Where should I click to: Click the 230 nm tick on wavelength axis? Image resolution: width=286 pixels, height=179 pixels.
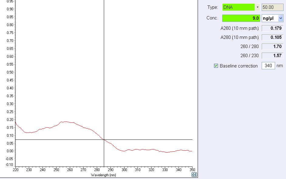tap(29, 169)
